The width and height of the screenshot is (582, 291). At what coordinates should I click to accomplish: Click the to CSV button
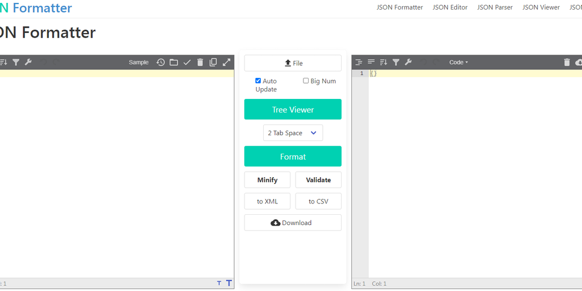click(x=318, y=202)
